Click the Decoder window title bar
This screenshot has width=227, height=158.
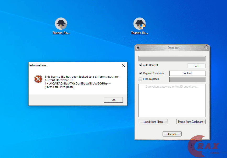click(173, 48)
